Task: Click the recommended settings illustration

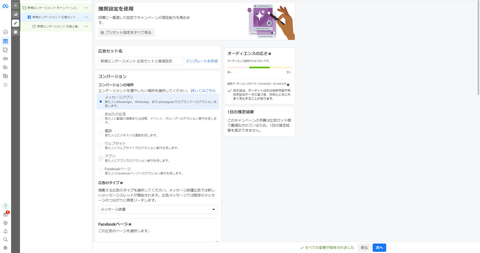Action: [x=271, y=22]
